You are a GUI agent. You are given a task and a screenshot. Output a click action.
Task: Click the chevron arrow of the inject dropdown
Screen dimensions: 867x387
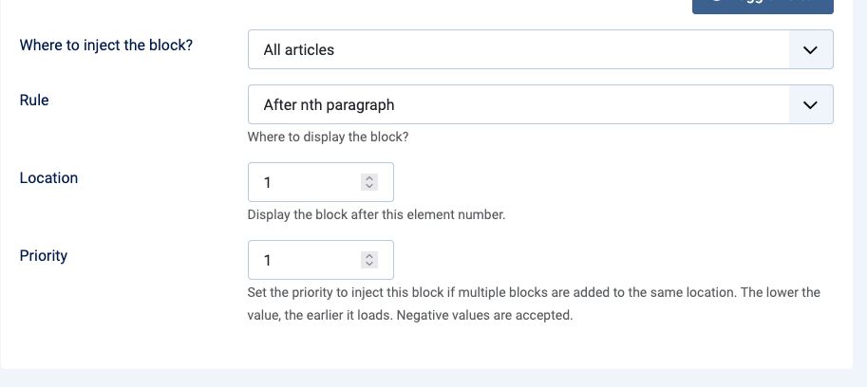[x=810, y=49]
